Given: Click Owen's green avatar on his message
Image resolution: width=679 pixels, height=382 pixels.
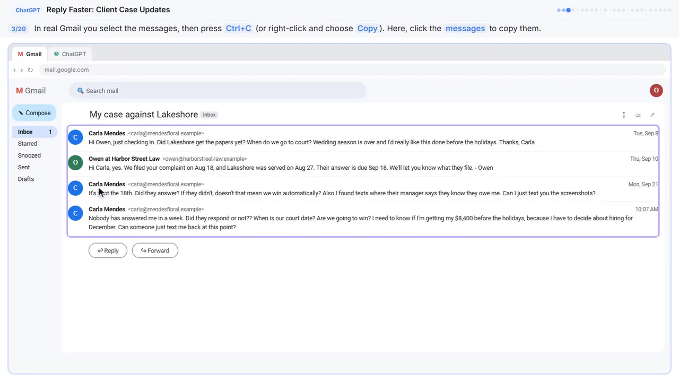Looking at the screenshot, I should tap(75, 163).
